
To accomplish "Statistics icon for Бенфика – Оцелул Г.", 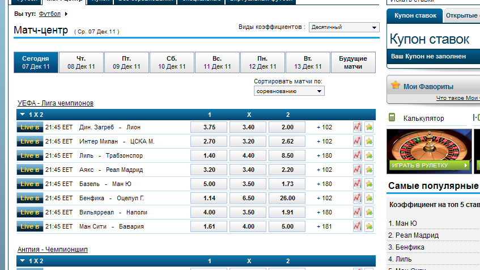I will pos(357,198).
